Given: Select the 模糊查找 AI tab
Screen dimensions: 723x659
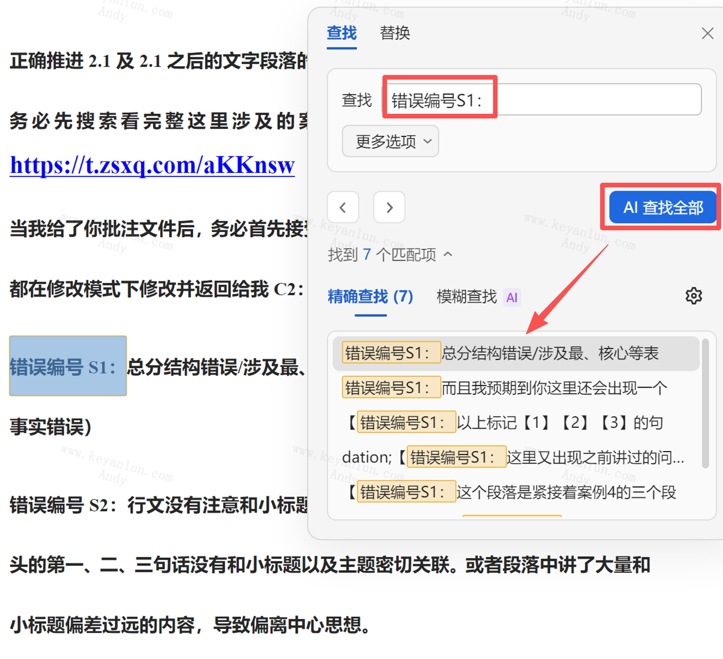Looking at the screenshot, I should pos(478,297).
